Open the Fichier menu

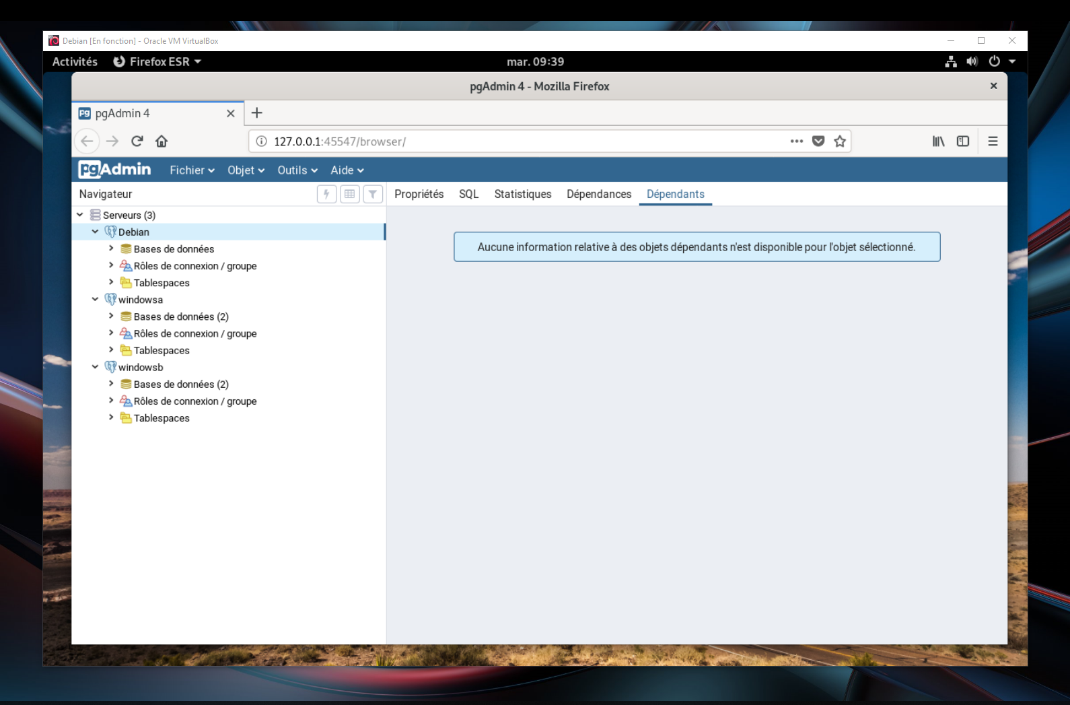pyautogui.click(x=192, y=170)
